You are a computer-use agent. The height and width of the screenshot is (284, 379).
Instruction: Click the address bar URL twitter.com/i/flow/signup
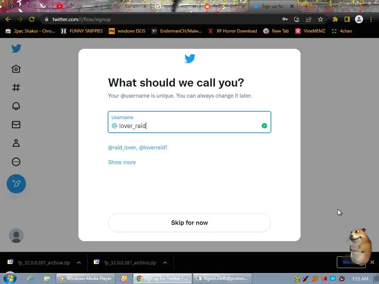(x=81, y=19)
